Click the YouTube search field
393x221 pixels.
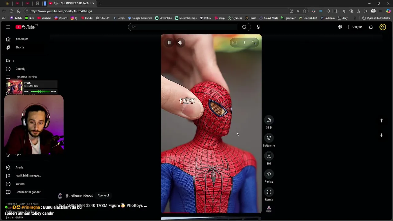[x=183, y=27]
